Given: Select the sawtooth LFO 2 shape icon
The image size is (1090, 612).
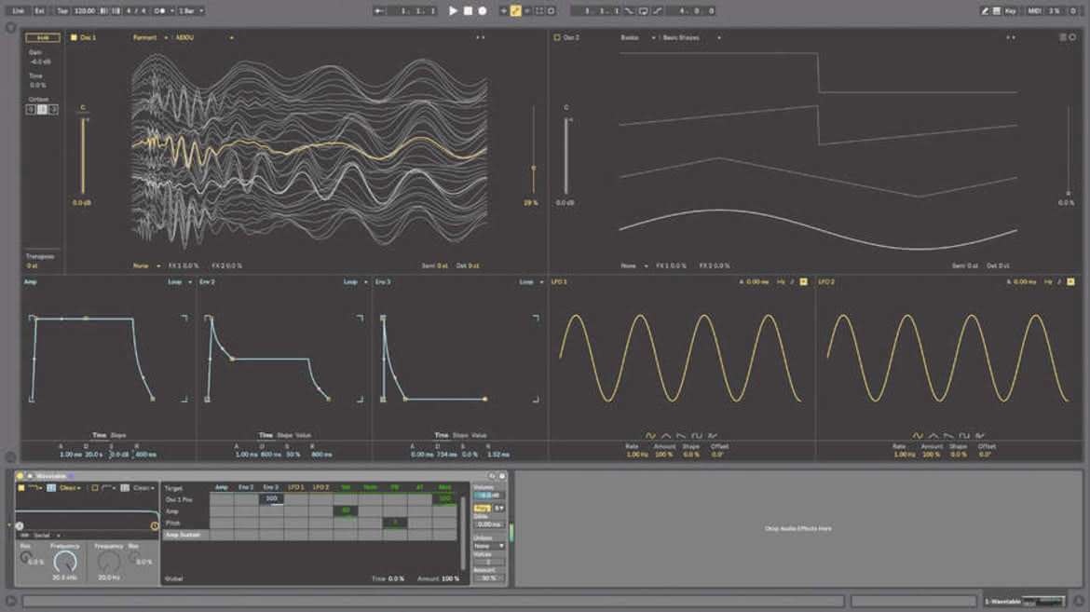Looking at the screenshot, I should click(949, 436).
